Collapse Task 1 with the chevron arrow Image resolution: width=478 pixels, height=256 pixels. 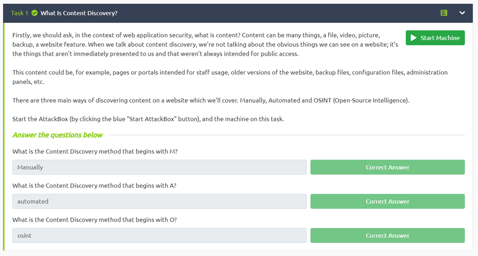(x=462, y=13)
